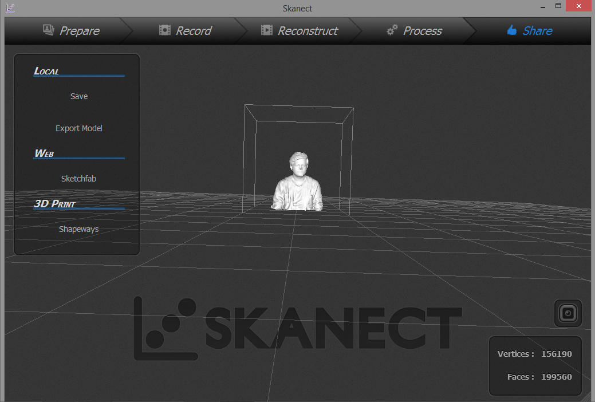The image size is (595, 402).
Task: Click the camera view reset icon
Action: tap(568, 313)
